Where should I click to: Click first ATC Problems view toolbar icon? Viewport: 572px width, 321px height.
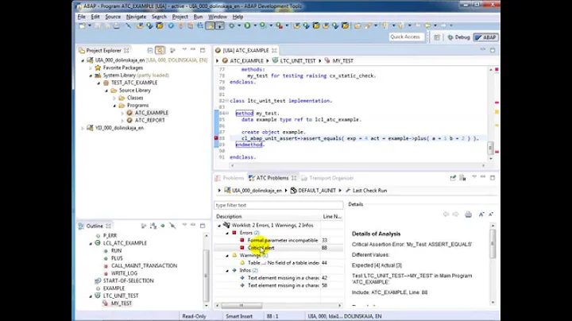point(453,178)
